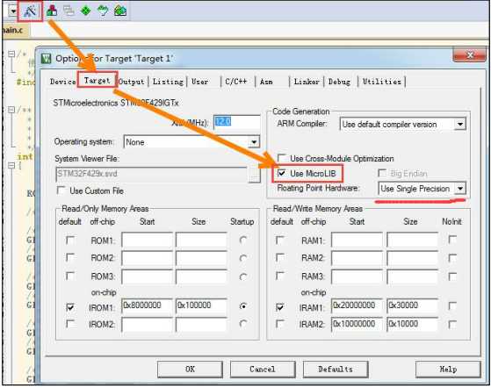Screen dimensions: 491x388
Task: Click the grayed Manage Multi-Project icon
Action: pos(69,11)
